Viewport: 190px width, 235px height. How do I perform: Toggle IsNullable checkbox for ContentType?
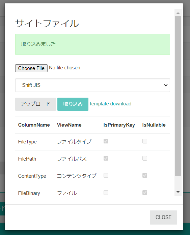(145, 175)
